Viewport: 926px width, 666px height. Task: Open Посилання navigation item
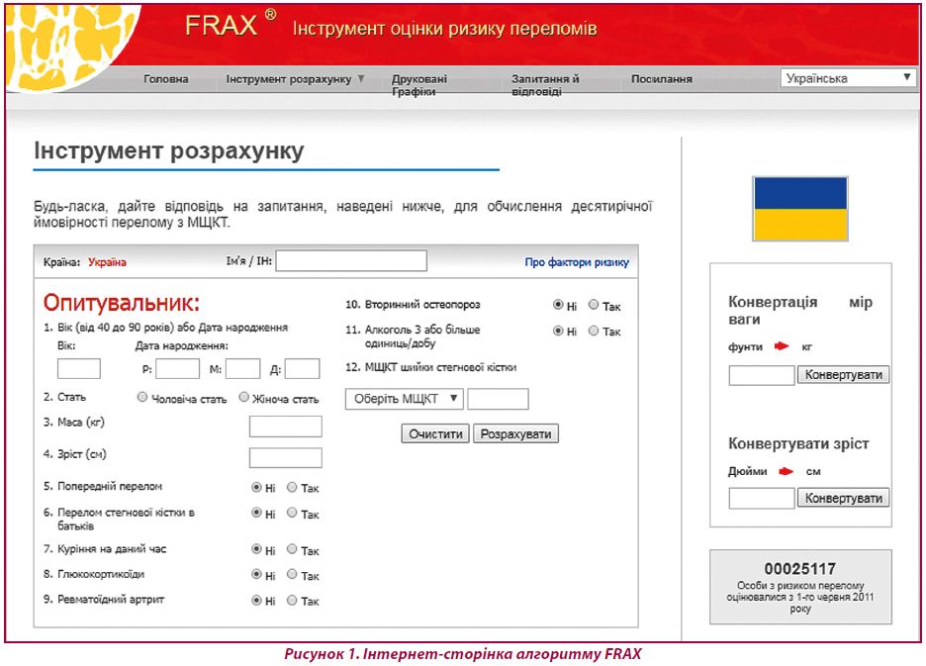662,79
